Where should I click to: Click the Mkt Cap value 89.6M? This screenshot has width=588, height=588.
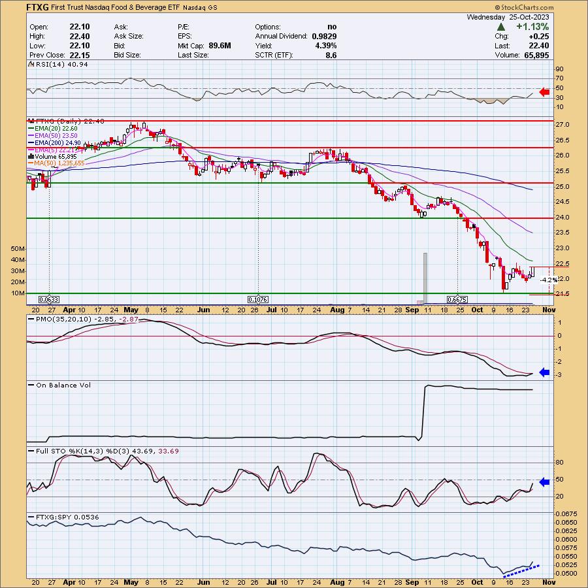(x=220, y=46)
